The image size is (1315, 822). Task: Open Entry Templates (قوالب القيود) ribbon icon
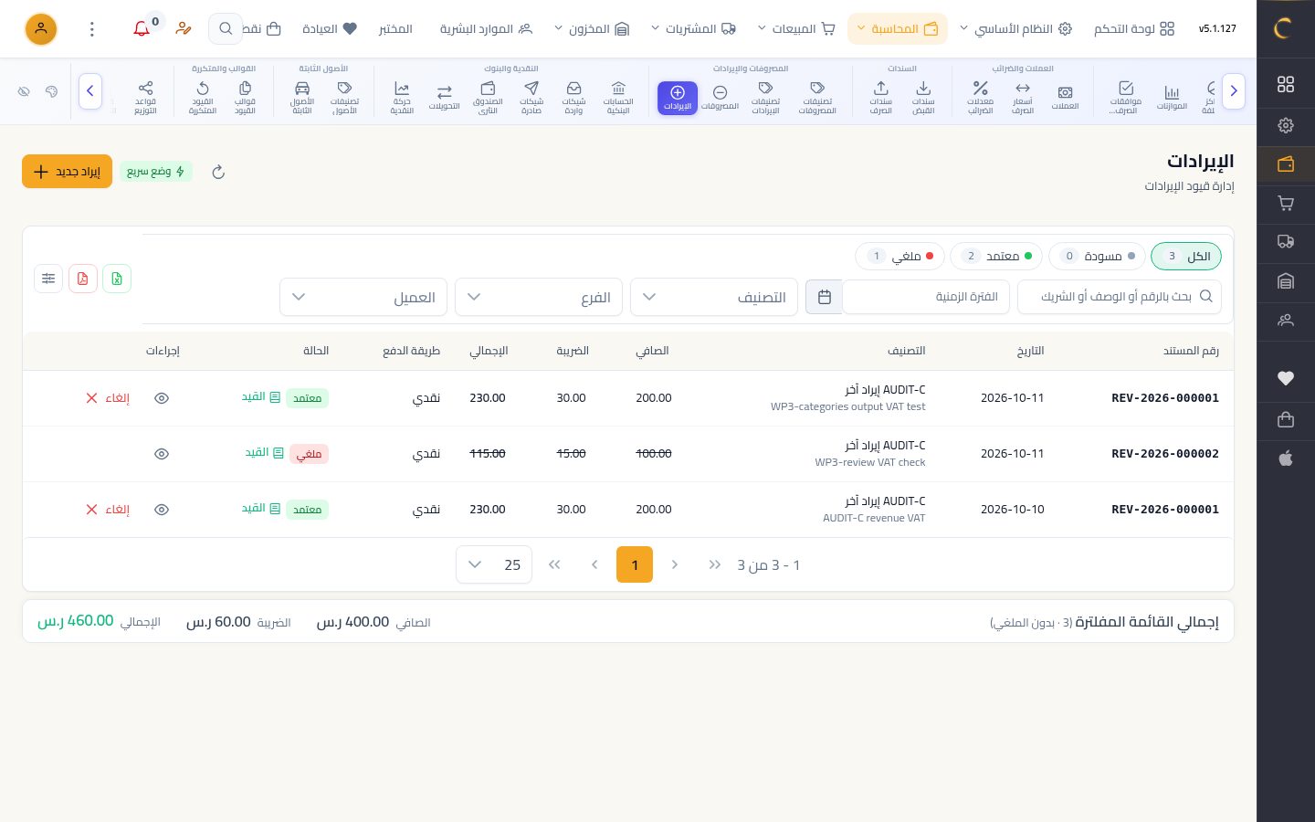245,97
